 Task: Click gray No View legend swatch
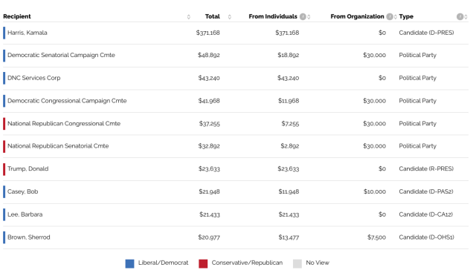coord(297,263)
